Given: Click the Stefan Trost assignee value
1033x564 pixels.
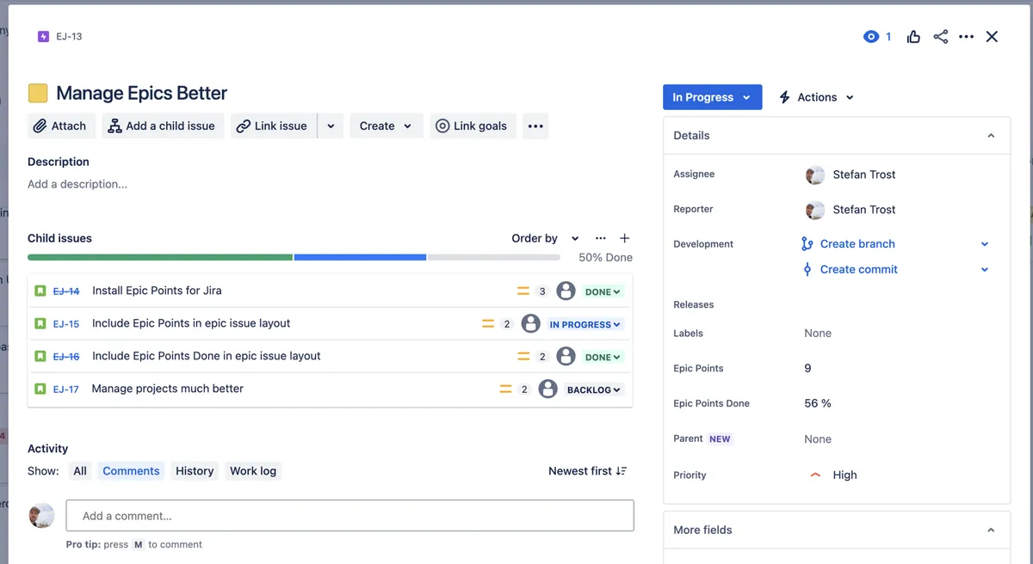Looking at the screenshot, I should 851,175.
